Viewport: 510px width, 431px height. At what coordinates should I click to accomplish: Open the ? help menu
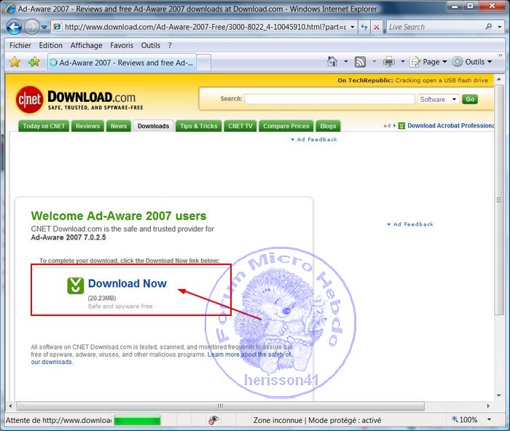tap(170, 45)
